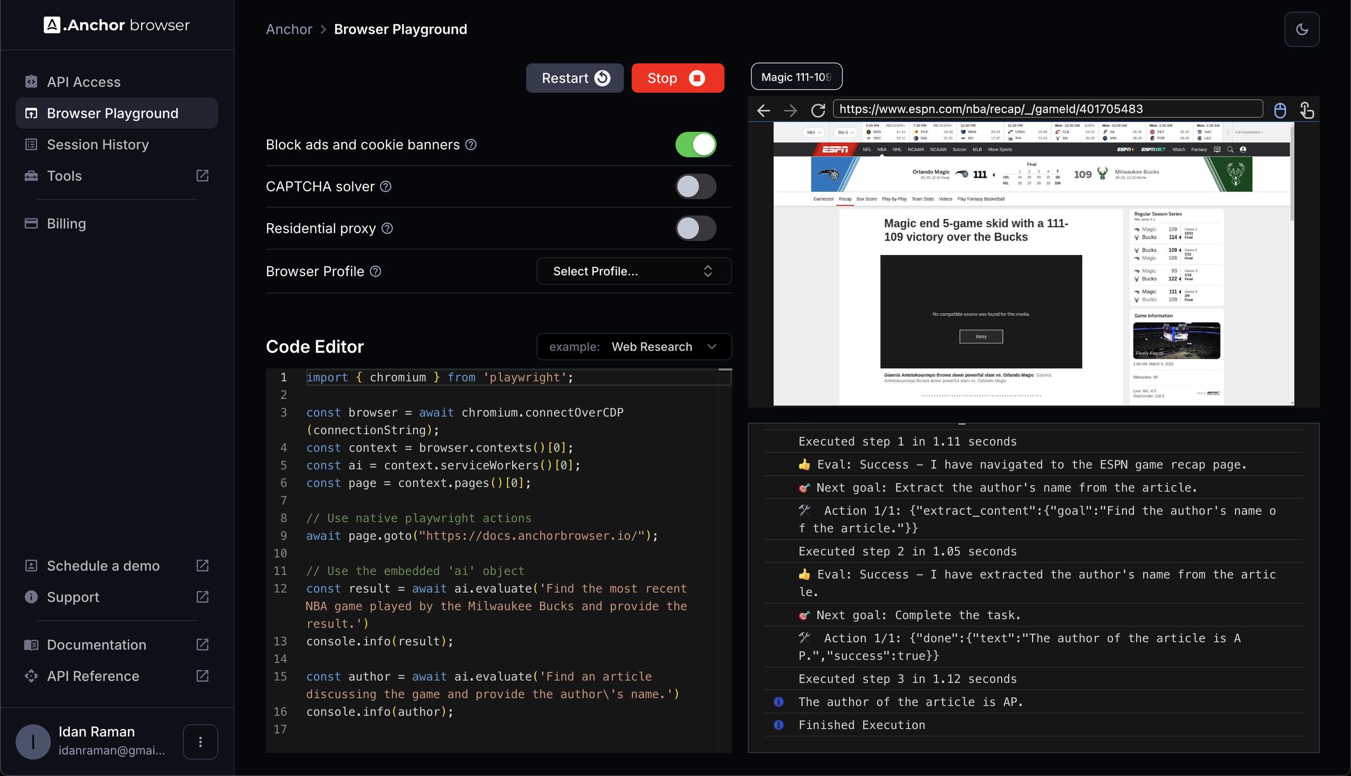Click the embedded browser forward arrow
1351x776 pixels.
pyautogui.click(x=791, y=110)
